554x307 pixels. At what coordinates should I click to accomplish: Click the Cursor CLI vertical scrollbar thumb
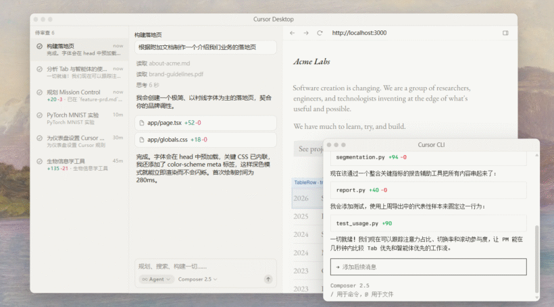coord(537,259)
